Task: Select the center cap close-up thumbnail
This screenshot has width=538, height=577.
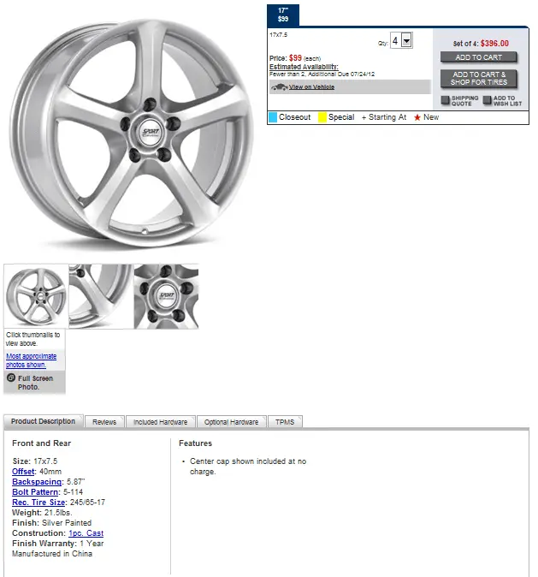Action: 166,296
